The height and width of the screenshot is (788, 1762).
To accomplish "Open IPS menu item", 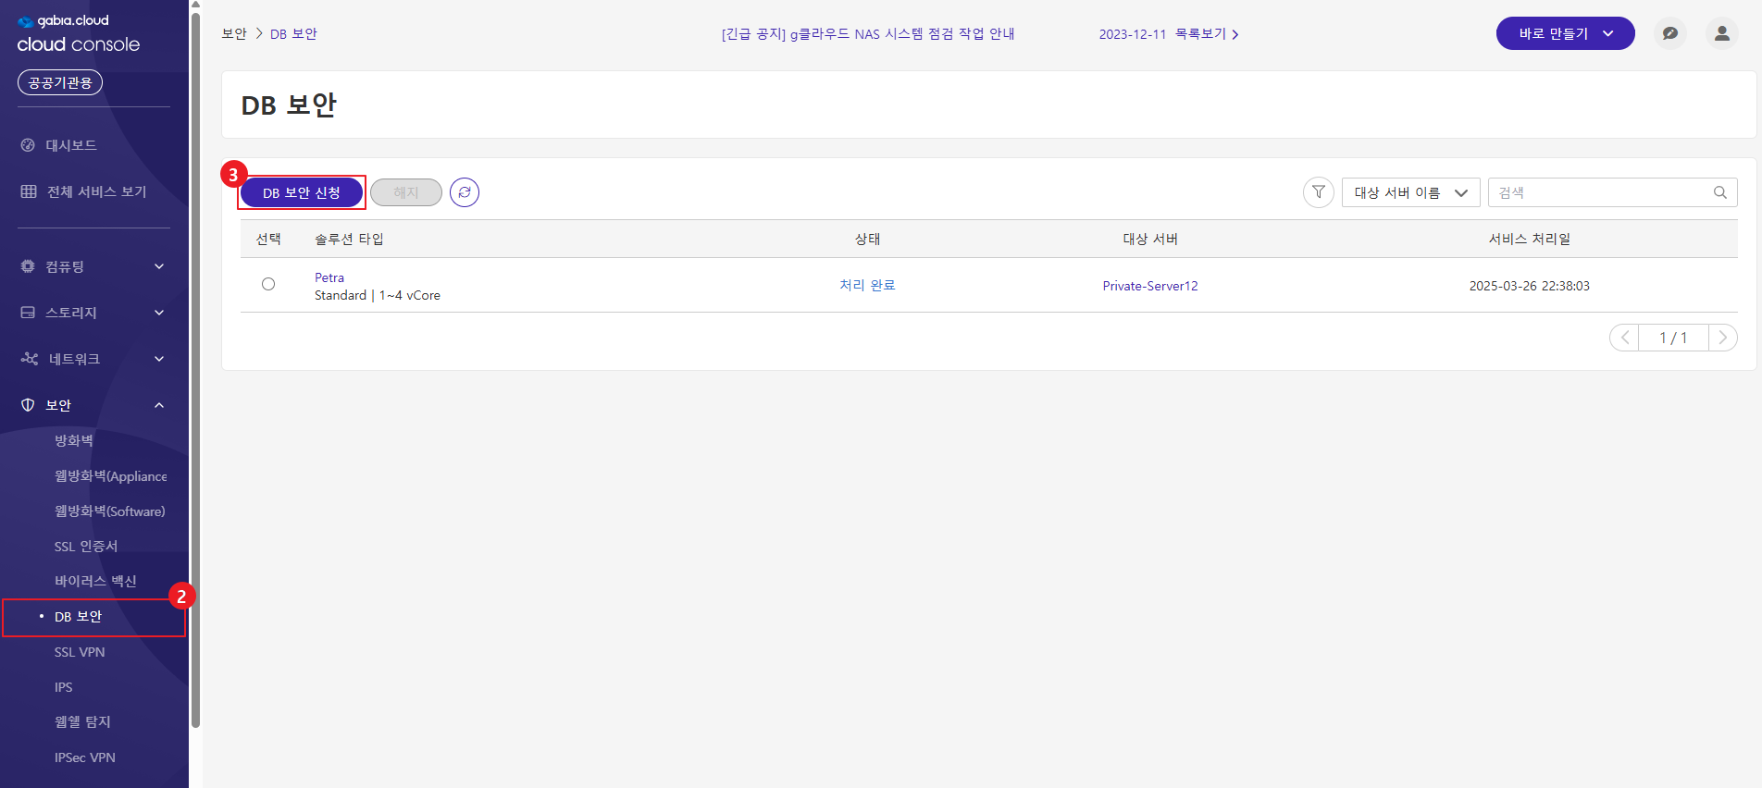I will point(63,687).
